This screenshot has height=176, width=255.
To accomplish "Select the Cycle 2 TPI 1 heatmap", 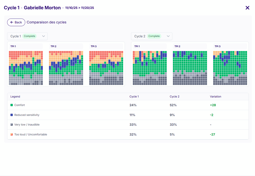I will (150, 68).
